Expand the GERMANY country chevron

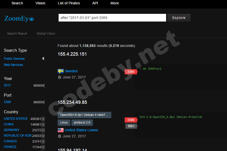click(43, 130)
